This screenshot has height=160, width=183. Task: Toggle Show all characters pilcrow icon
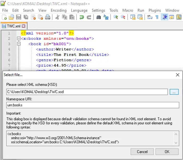[157, 17]
